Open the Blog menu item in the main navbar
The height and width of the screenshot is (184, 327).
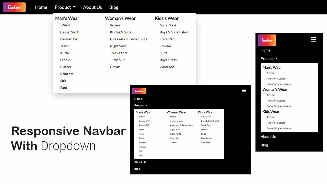point(114,7)
